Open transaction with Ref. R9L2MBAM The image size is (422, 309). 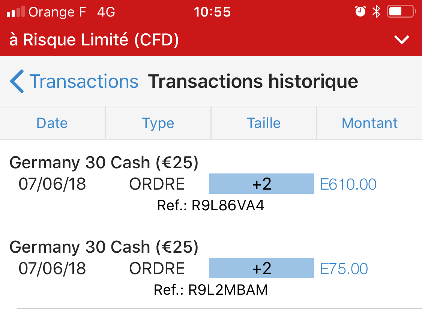pyautogui.click(x=211, y=290)
